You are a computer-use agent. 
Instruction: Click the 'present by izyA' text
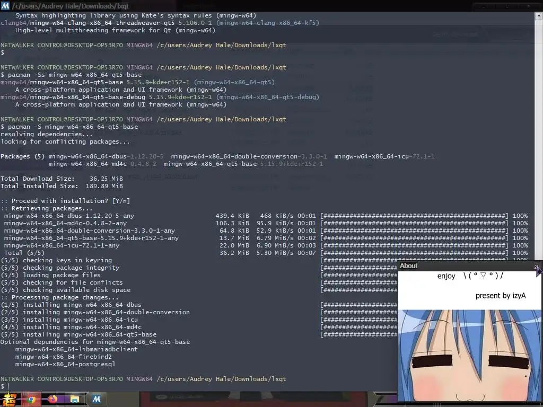[x=501, y=296]
